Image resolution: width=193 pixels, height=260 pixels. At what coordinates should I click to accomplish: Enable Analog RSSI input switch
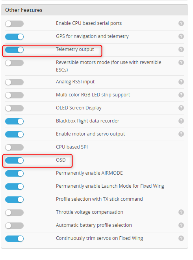(14, 82)
